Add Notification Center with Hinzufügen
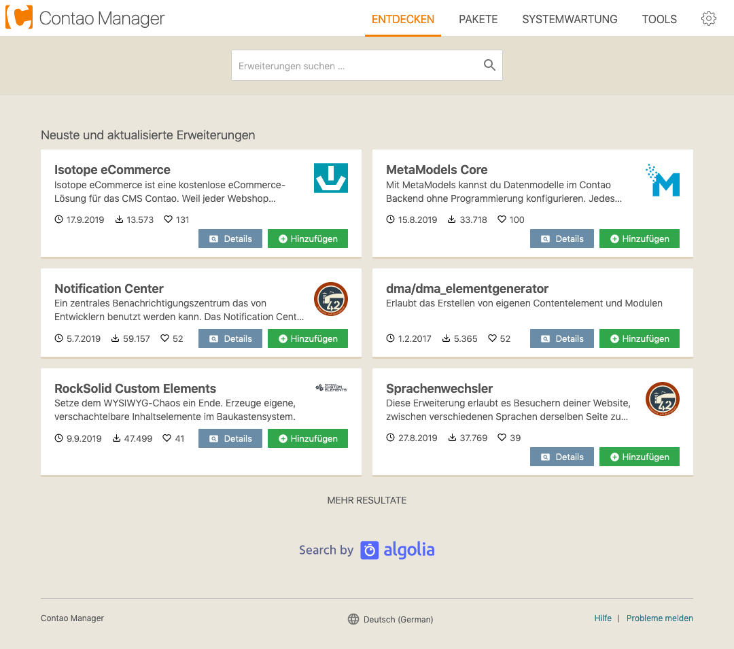This screenshot has width=734, height=649. pyautogui.click(x=308, y=338)
